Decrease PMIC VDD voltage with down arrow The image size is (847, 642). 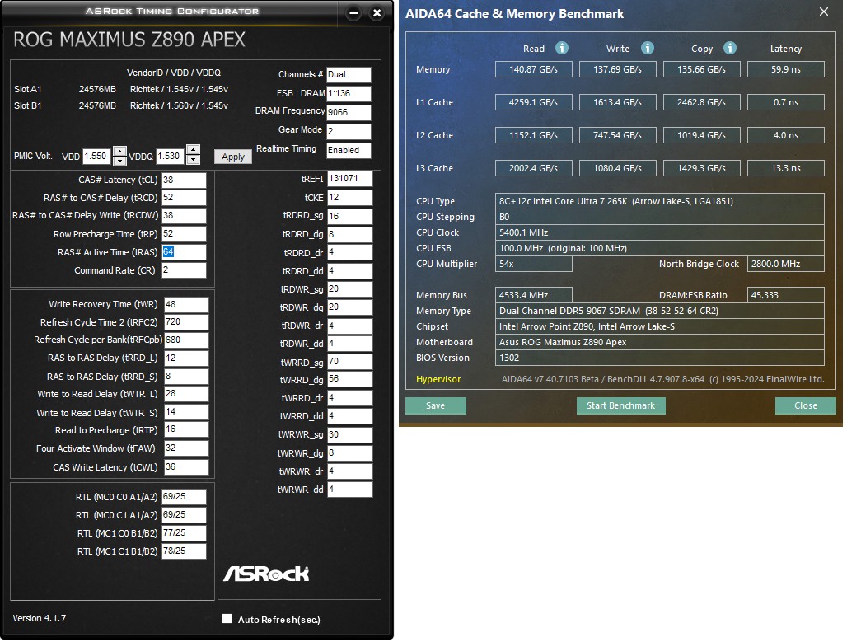point(119,161)
